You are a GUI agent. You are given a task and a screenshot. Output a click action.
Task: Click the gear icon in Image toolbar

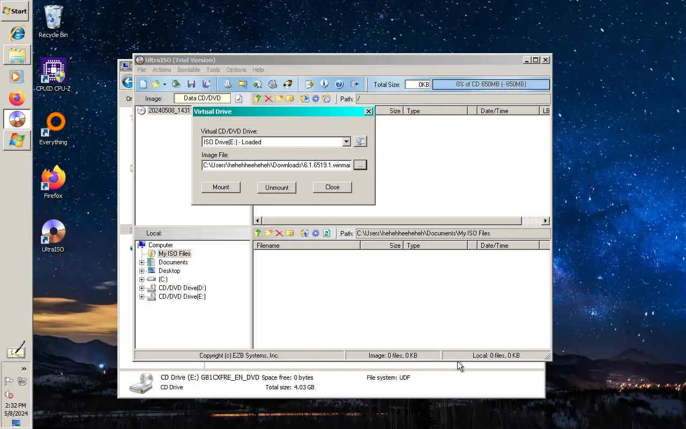[x=316, y=99]
